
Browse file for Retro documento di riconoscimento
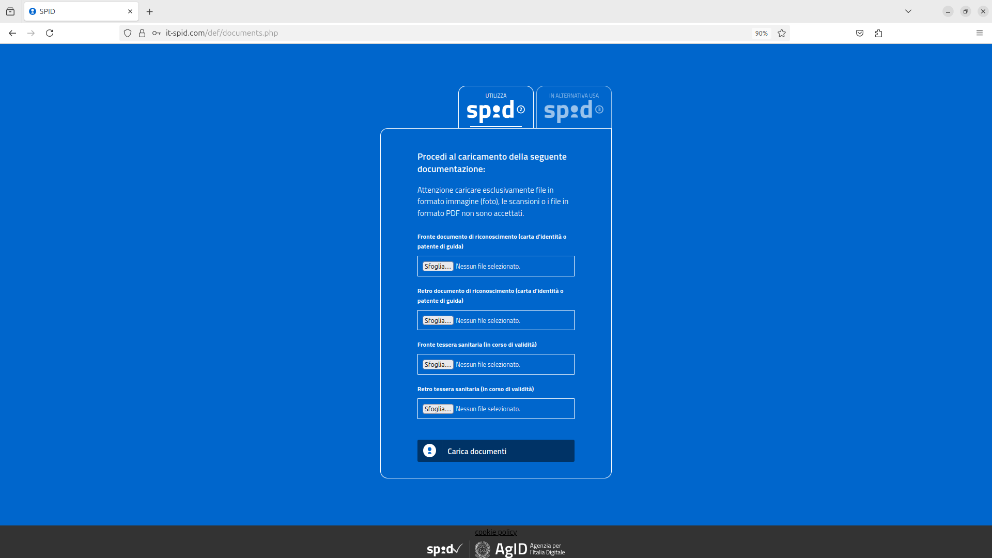pyautogui.click(x=438, y=320)
